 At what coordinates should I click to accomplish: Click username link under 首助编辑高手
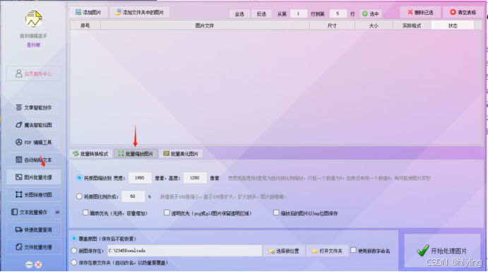click(x=33, y=45)
